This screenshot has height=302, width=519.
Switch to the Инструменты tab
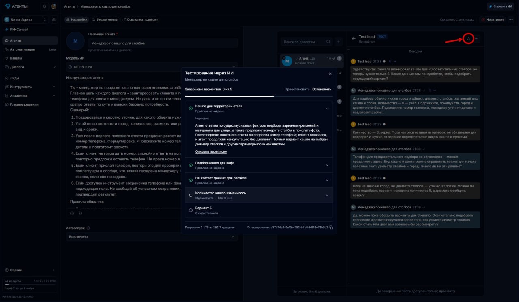[x=105, y=19]
